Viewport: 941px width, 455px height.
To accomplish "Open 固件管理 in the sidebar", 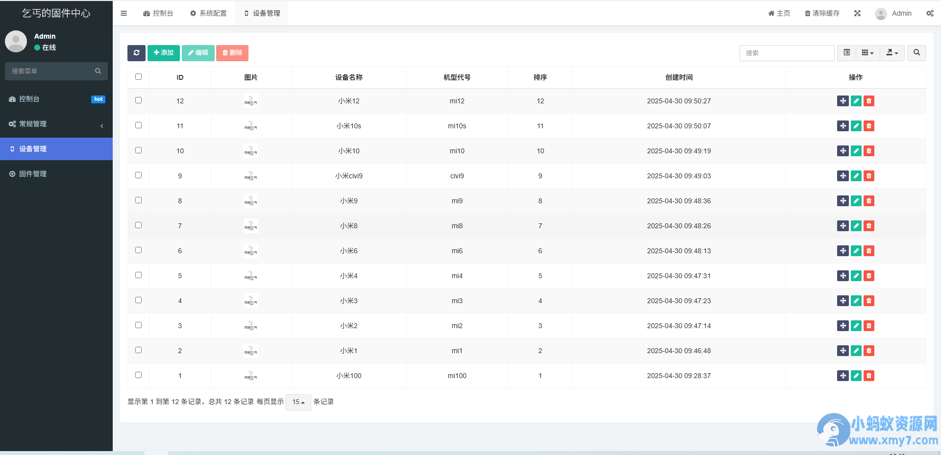I will pos(56,174).
